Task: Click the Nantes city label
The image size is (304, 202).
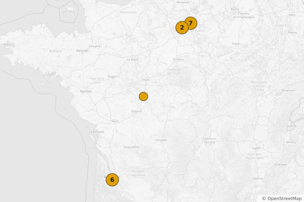Action: 85,91
